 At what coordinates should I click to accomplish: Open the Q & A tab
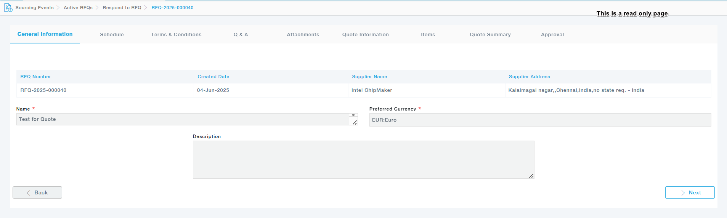(241, 35)
